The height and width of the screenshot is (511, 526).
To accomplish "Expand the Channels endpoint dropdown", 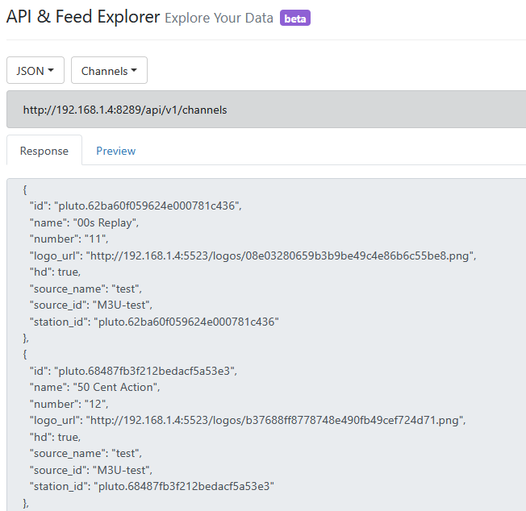I will 109,71.
